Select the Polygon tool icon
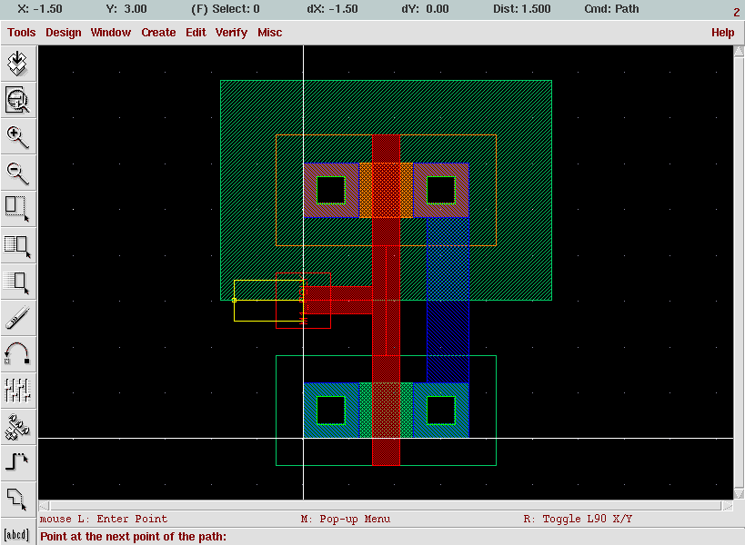Screen dimensions: 745x545 click(18, 499)
